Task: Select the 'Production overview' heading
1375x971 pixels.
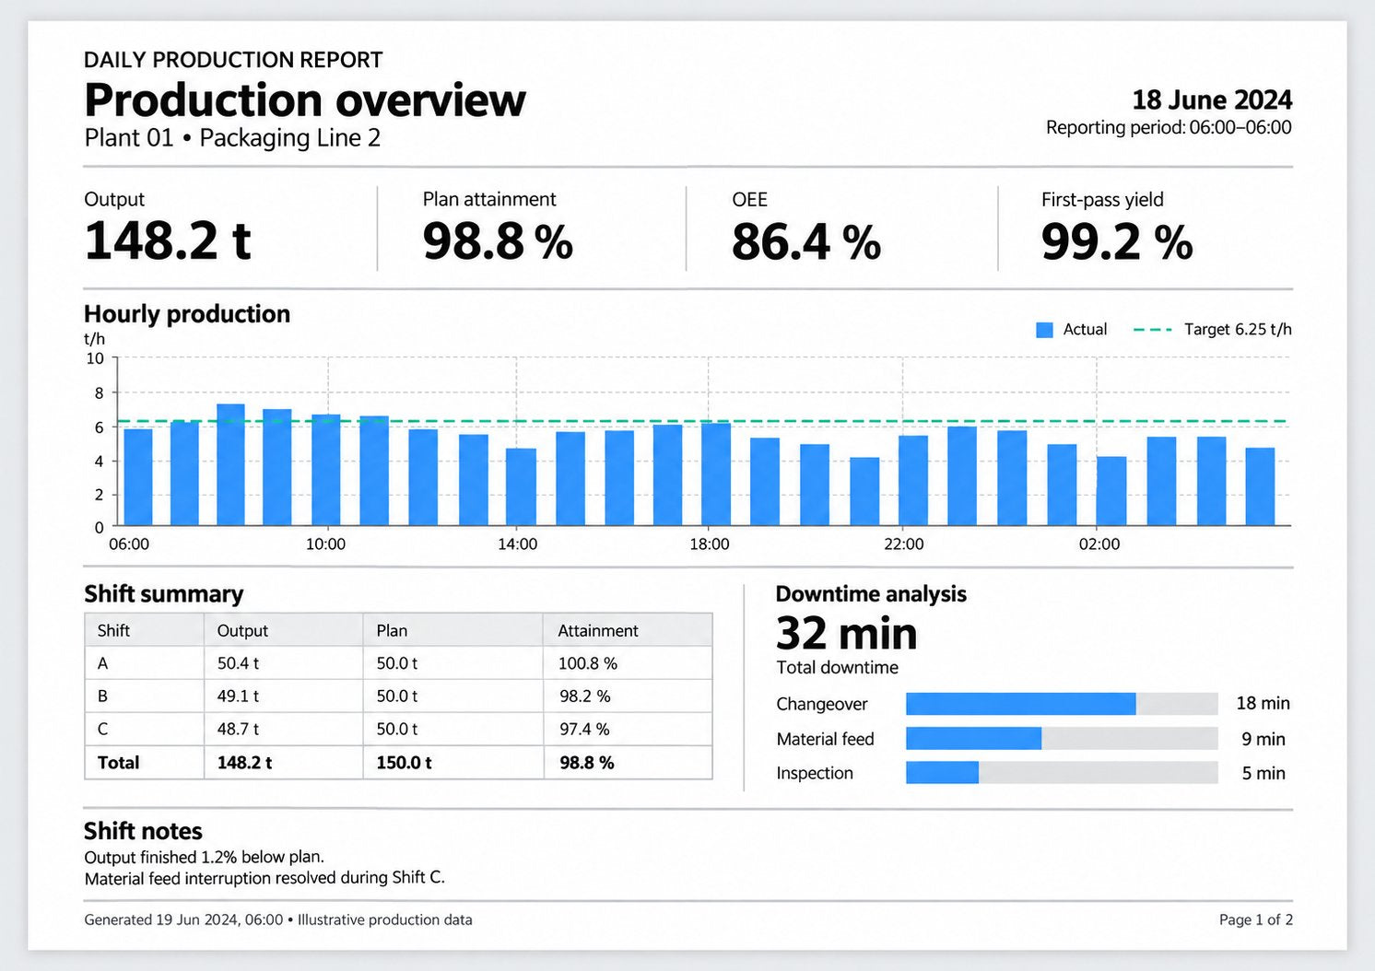Action: (305, 99)
